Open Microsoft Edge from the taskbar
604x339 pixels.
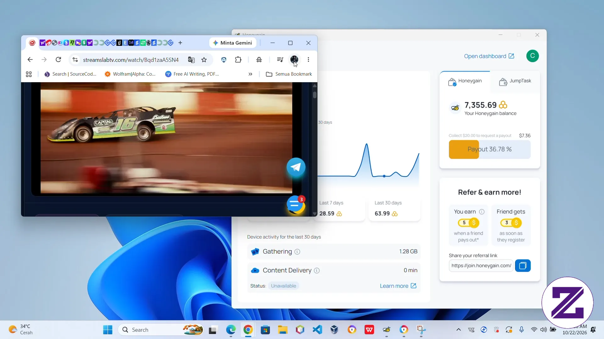coord(231,330)
